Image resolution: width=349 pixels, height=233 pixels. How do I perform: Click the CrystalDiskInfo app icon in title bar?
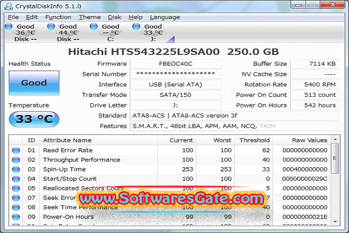tap(8, 6)
